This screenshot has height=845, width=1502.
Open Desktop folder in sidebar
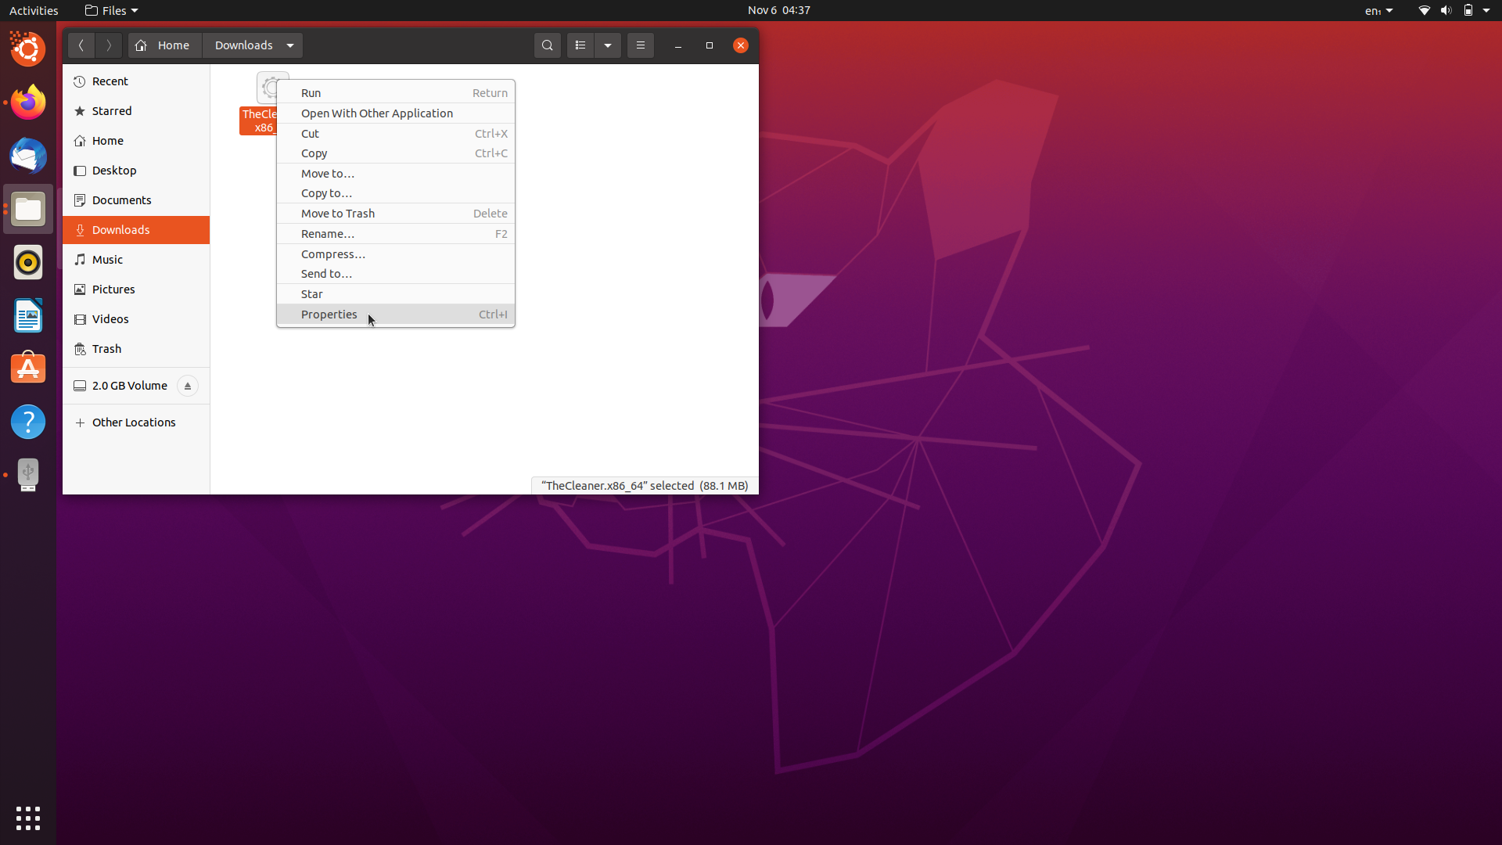coord(136,171)
